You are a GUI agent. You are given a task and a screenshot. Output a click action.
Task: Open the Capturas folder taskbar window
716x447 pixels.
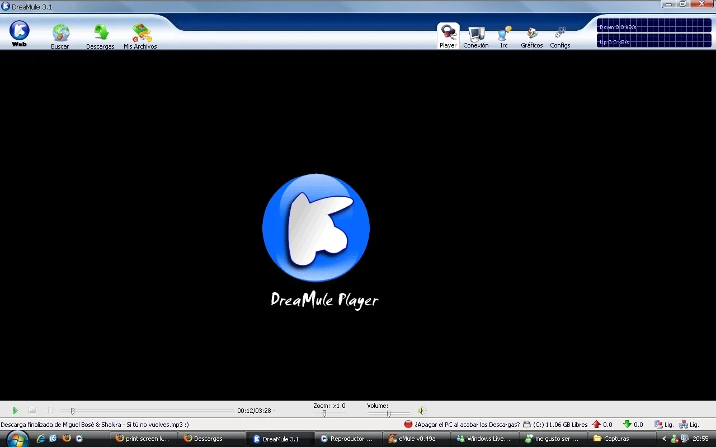pos(621,439)
